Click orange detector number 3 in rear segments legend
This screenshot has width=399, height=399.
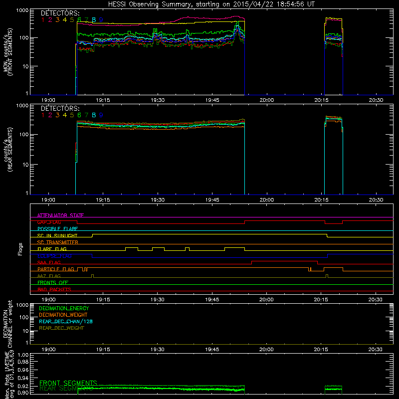(x=57, y=115)
